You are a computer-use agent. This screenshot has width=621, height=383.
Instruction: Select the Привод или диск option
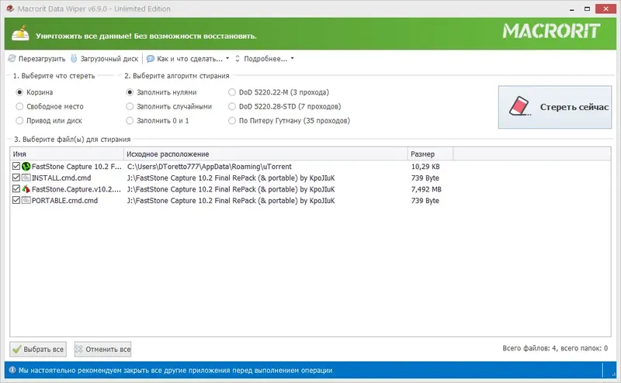[19, 121]
